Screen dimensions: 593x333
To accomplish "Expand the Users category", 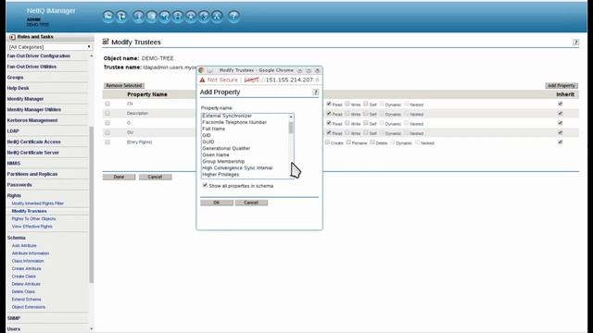I will tap(14, 329).
